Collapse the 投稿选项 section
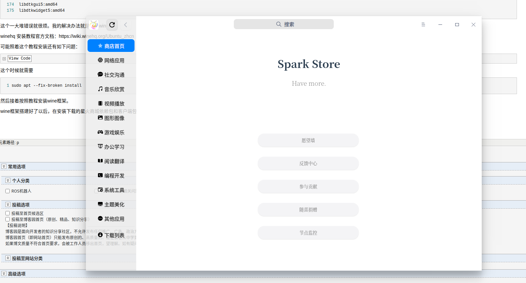 [x=8, y=204]
